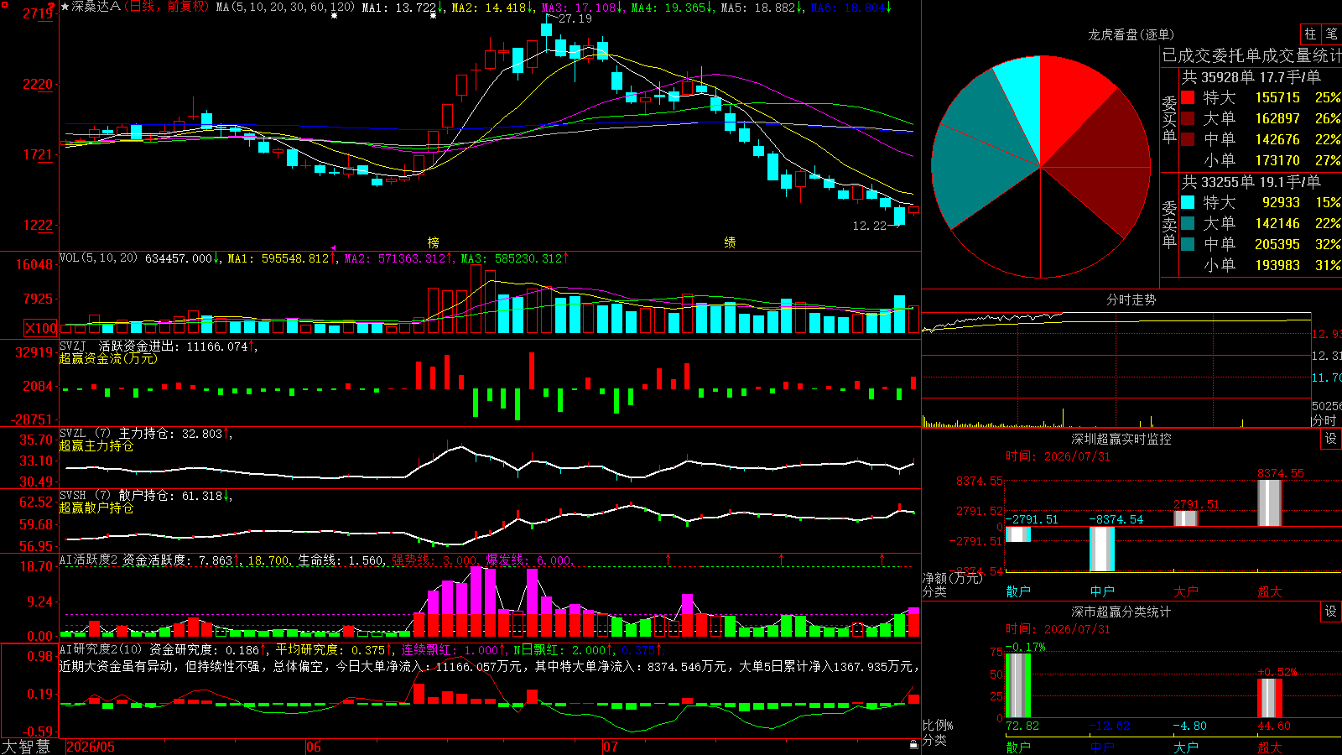The height and width of the screenshot is (755, 1342).
Task: Click the 爆发线: 6.000 label
Action: pos(528,560)
